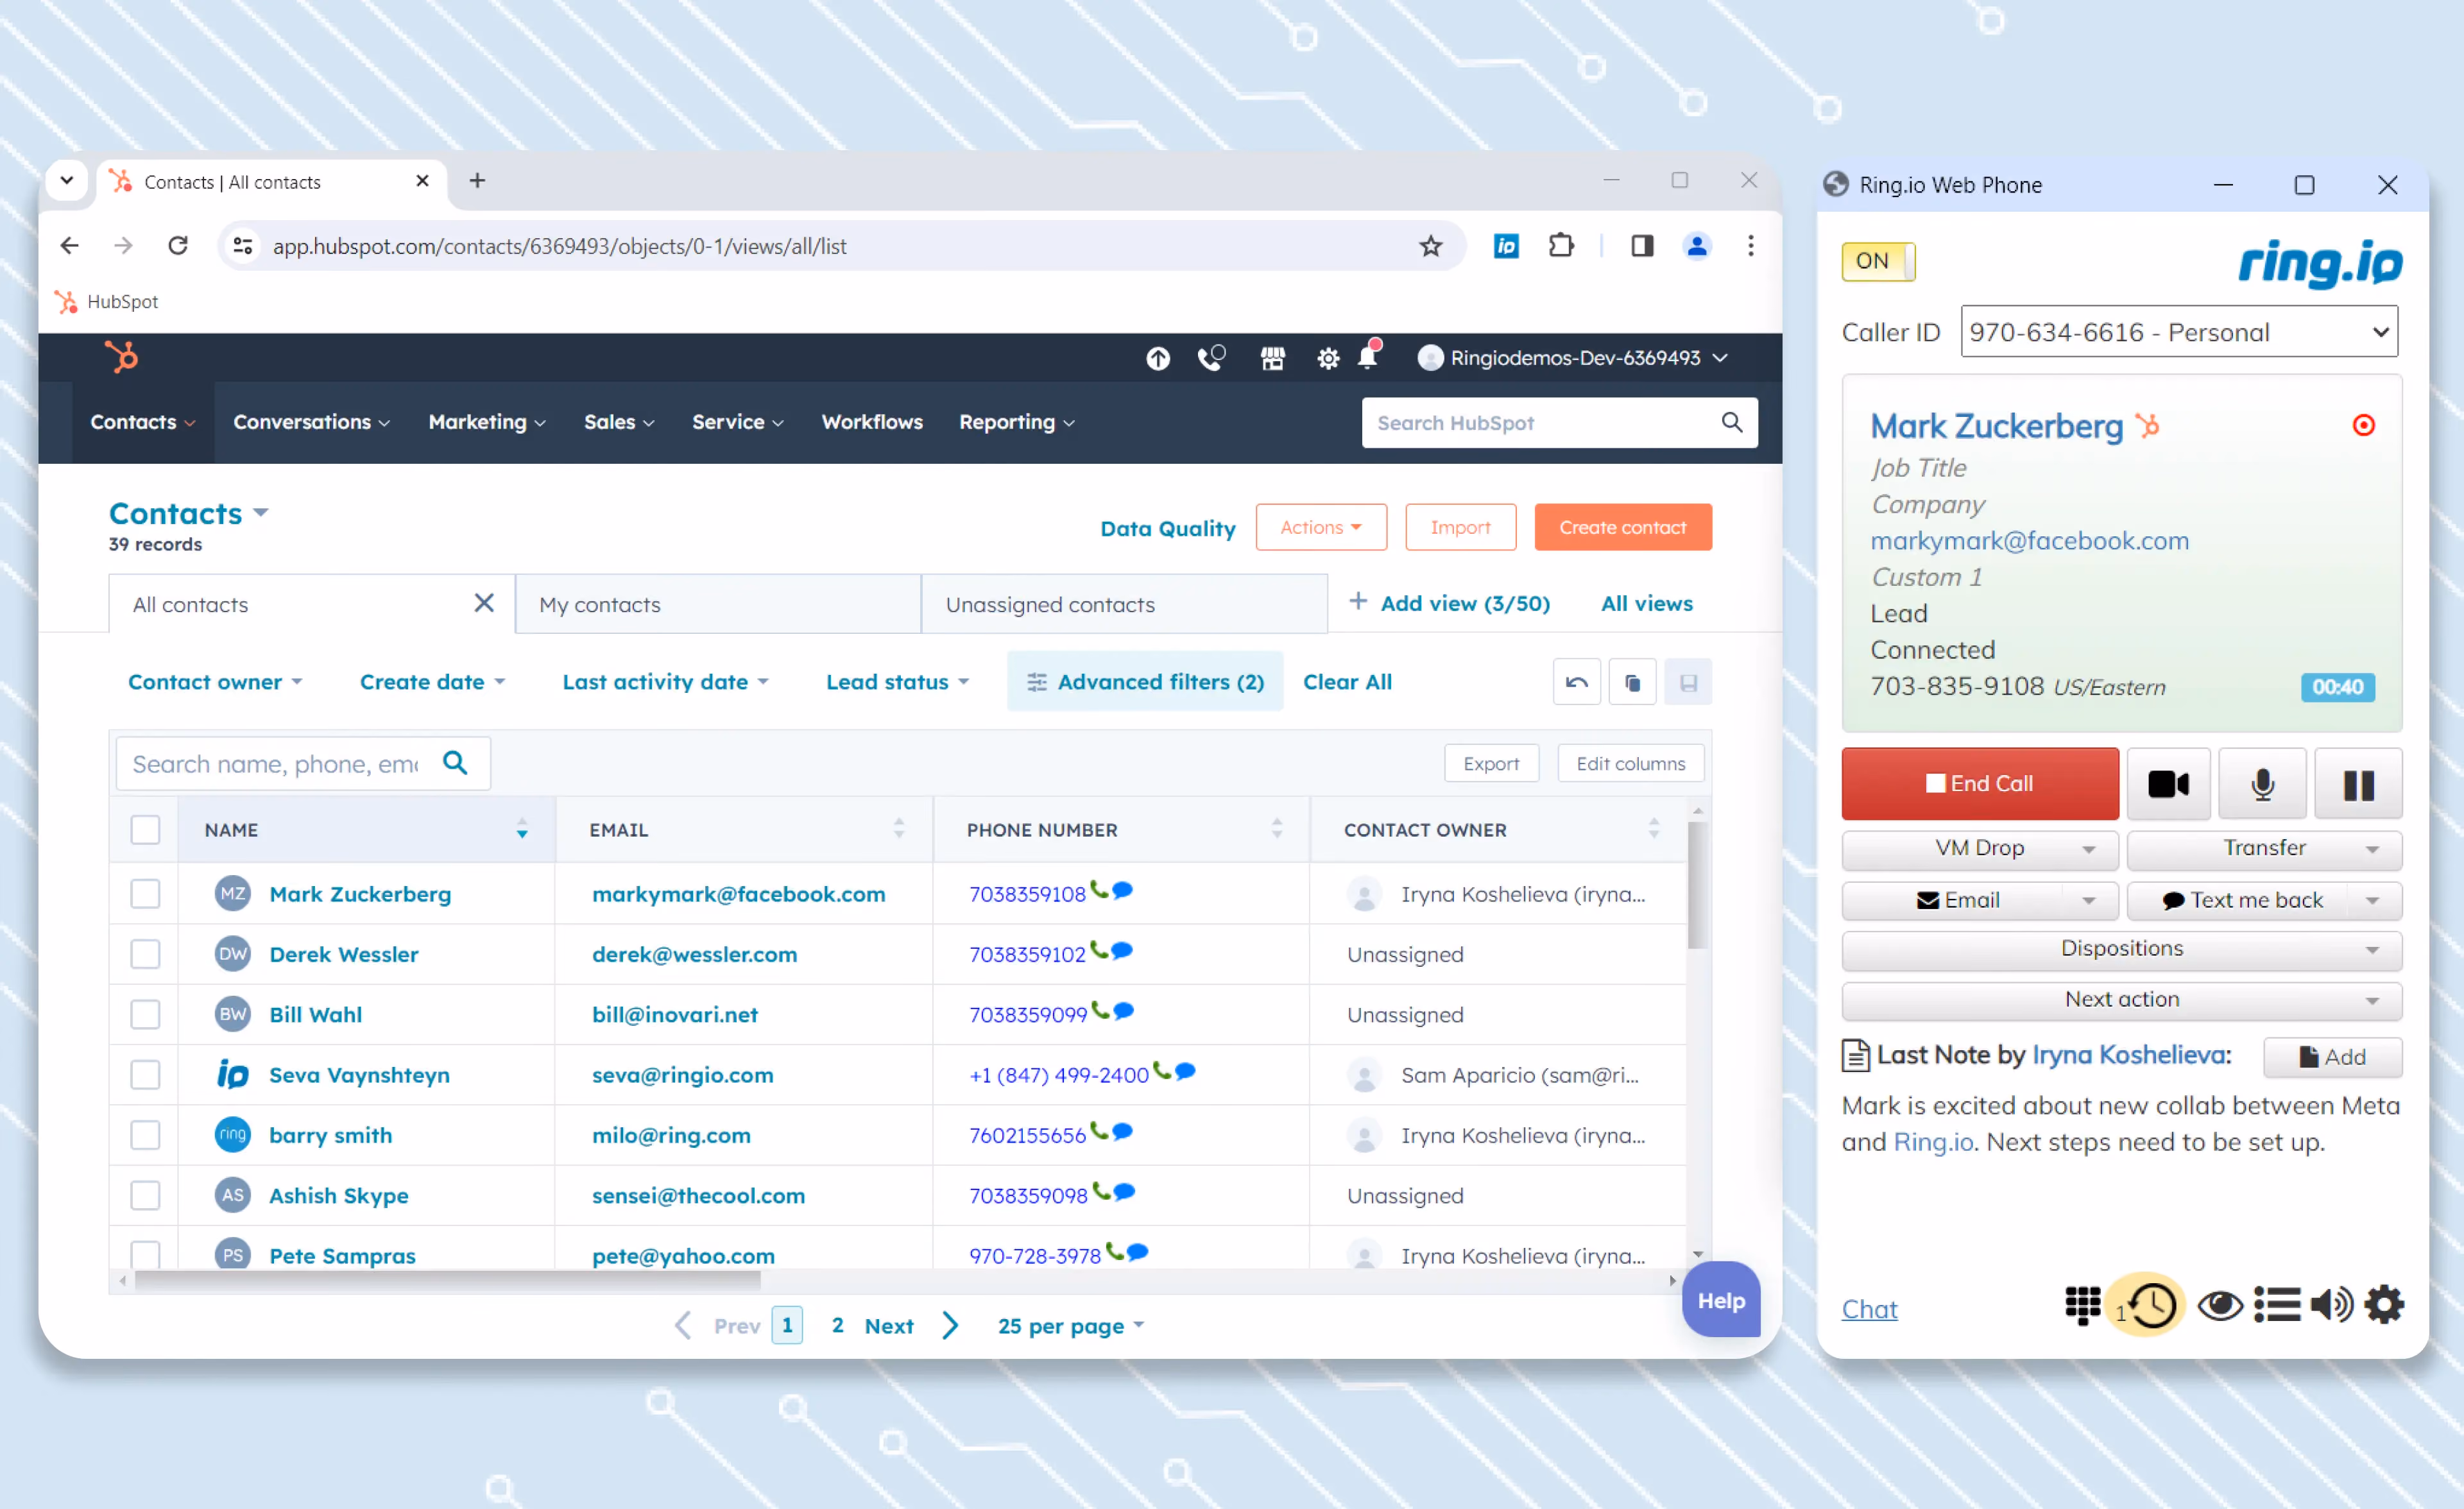2464x1509 pixels.
Task: Open the Chat link in Ring.io
Action: coord(1869,1309)
